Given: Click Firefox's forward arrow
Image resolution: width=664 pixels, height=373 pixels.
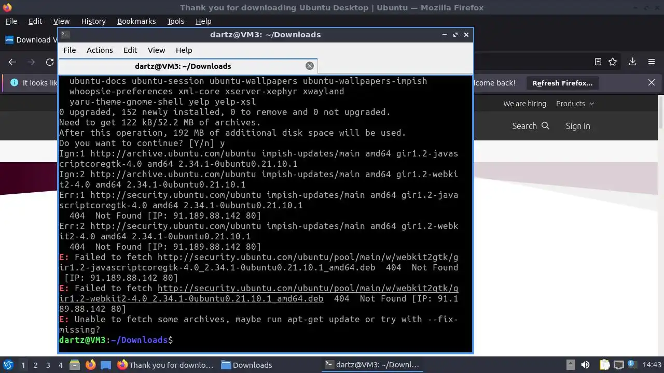Looking at the screenshot, I should [31, 62].
